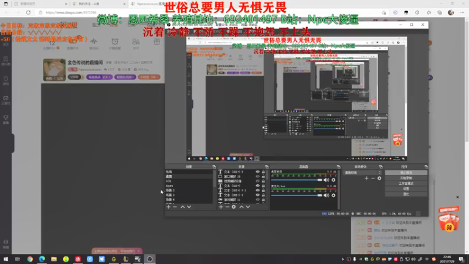Remove selected source with the minus button in Sources panel
The image size is (469, 264).
tap(227, 207)
